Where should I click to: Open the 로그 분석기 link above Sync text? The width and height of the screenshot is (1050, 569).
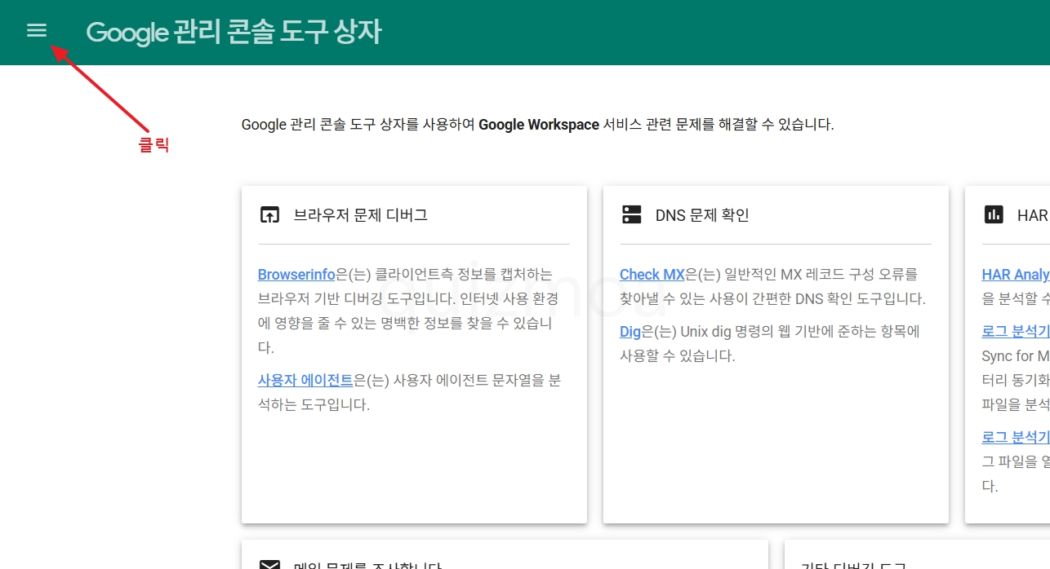click(x=1016, y=331)
